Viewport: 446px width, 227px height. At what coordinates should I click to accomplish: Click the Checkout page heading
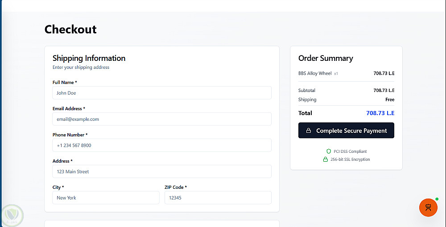click(70, 29)
